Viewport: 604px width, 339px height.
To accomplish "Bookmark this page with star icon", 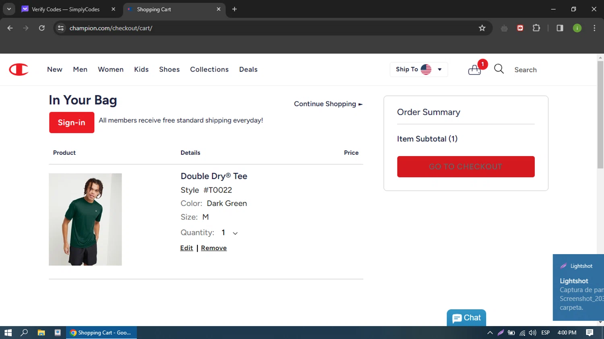I will click(x=482, y=28).
